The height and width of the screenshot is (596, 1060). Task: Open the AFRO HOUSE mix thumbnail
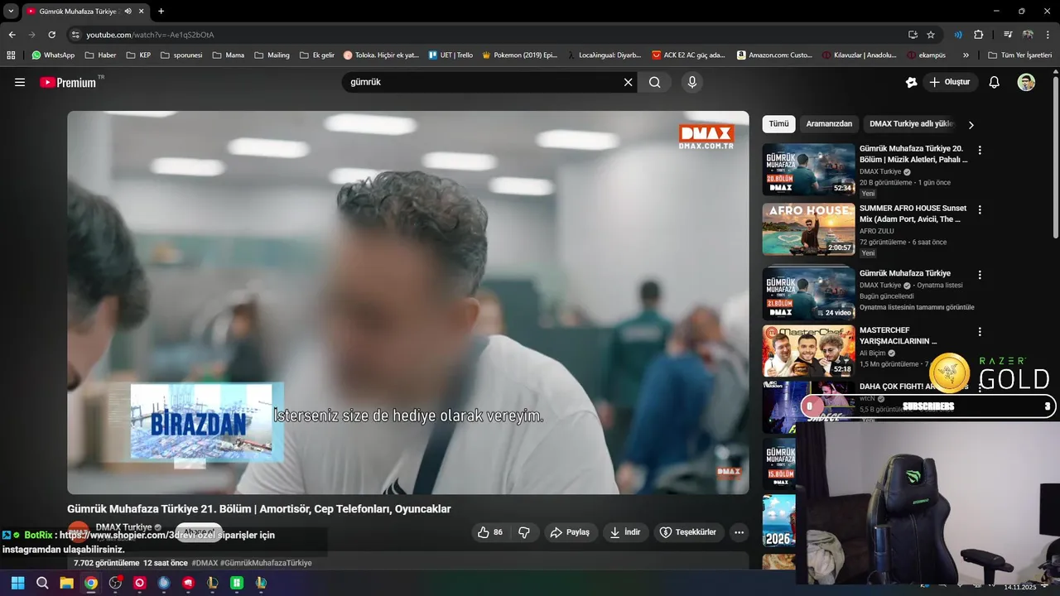[808, 229]
